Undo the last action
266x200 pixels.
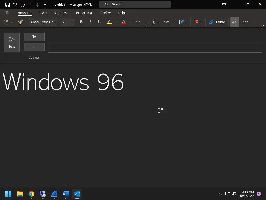[15, 5]
